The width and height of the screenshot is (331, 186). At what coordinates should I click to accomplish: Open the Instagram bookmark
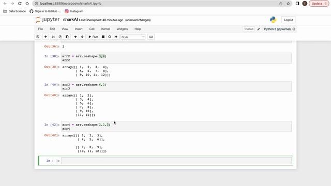(74, 11)
